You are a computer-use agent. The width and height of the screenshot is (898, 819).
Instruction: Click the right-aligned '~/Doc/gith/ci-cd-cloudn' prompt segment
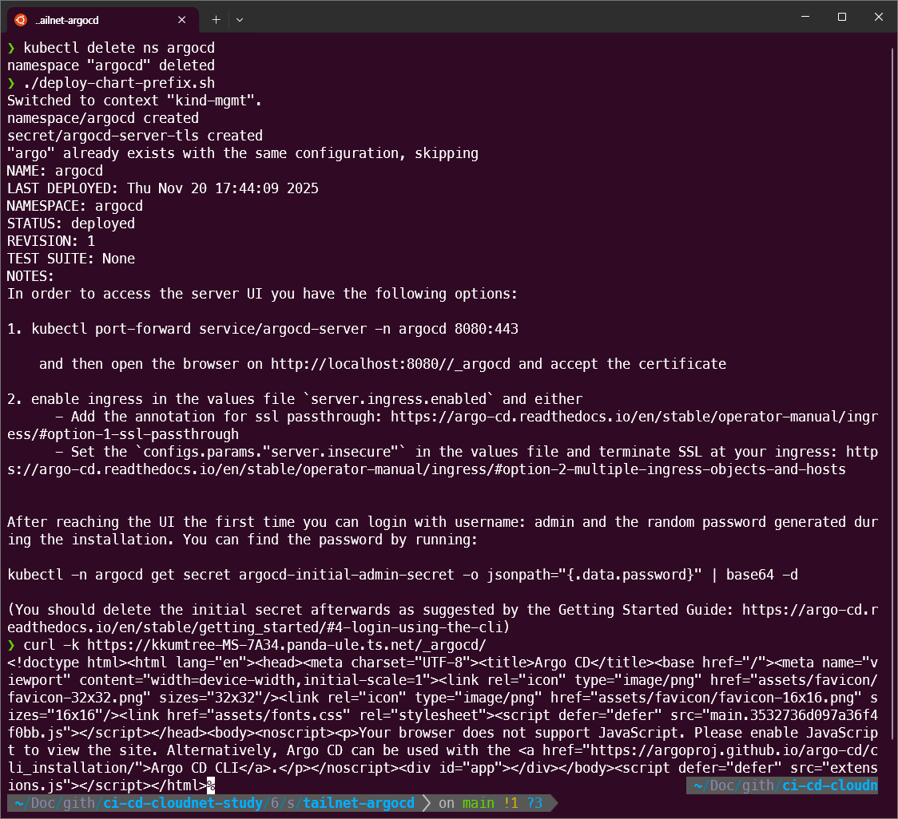pos(782,785)
